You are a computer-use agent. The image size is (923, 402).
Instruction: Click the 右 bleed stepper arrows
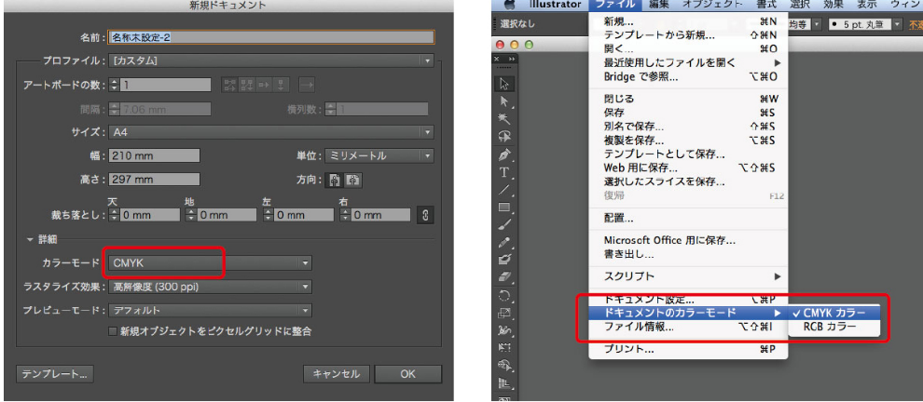pos(345,215)
